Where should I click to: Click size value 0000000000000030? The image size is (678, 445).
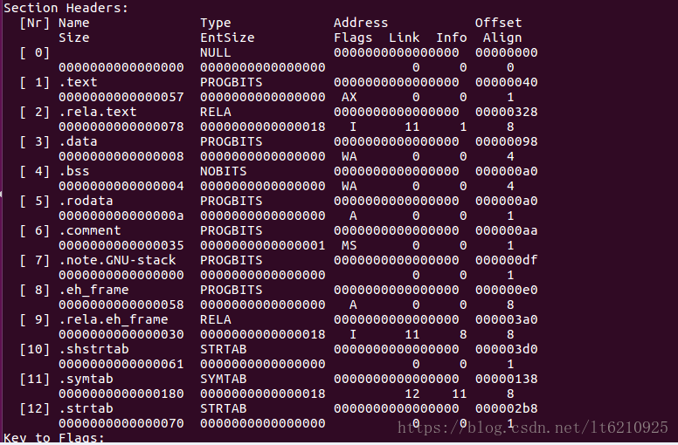[x=121, y=334]
